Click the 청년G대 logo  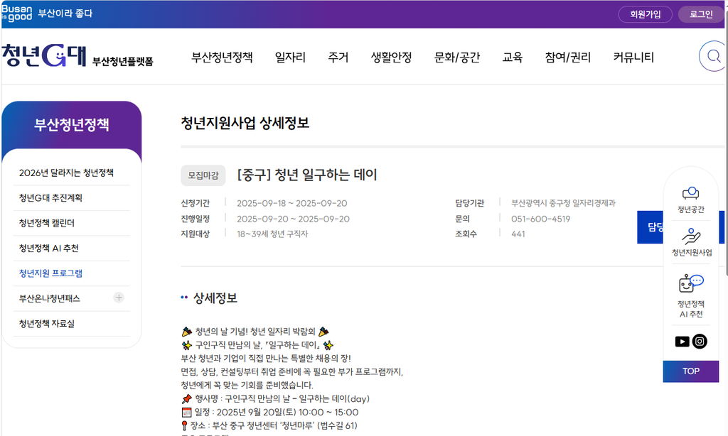45,55
